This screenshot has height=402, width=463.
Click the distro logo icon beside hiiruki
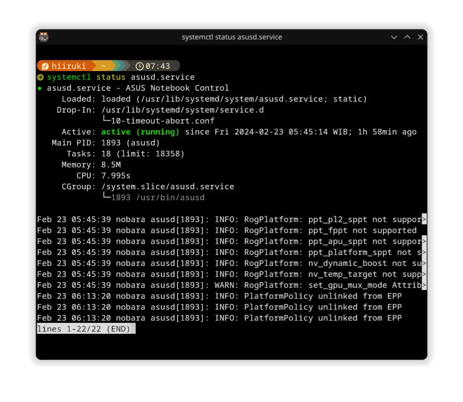[45, 66]
